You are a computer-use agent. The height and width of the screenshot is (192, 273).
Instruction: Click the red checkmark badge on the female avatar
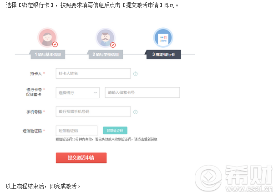click(55, 45)
